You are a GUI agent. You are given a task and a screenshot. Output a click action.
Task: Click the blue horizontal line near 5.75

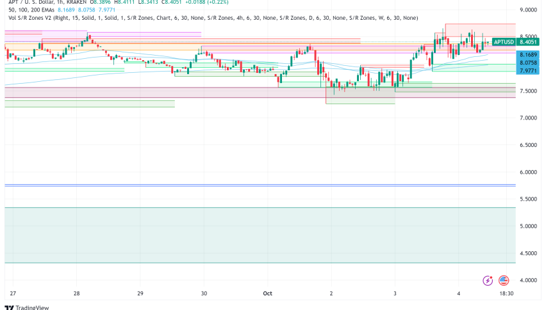tap(260, 185)
